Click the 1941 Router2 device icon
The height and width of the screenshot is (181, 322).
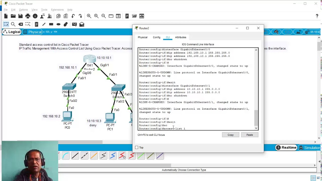point(90,59)
